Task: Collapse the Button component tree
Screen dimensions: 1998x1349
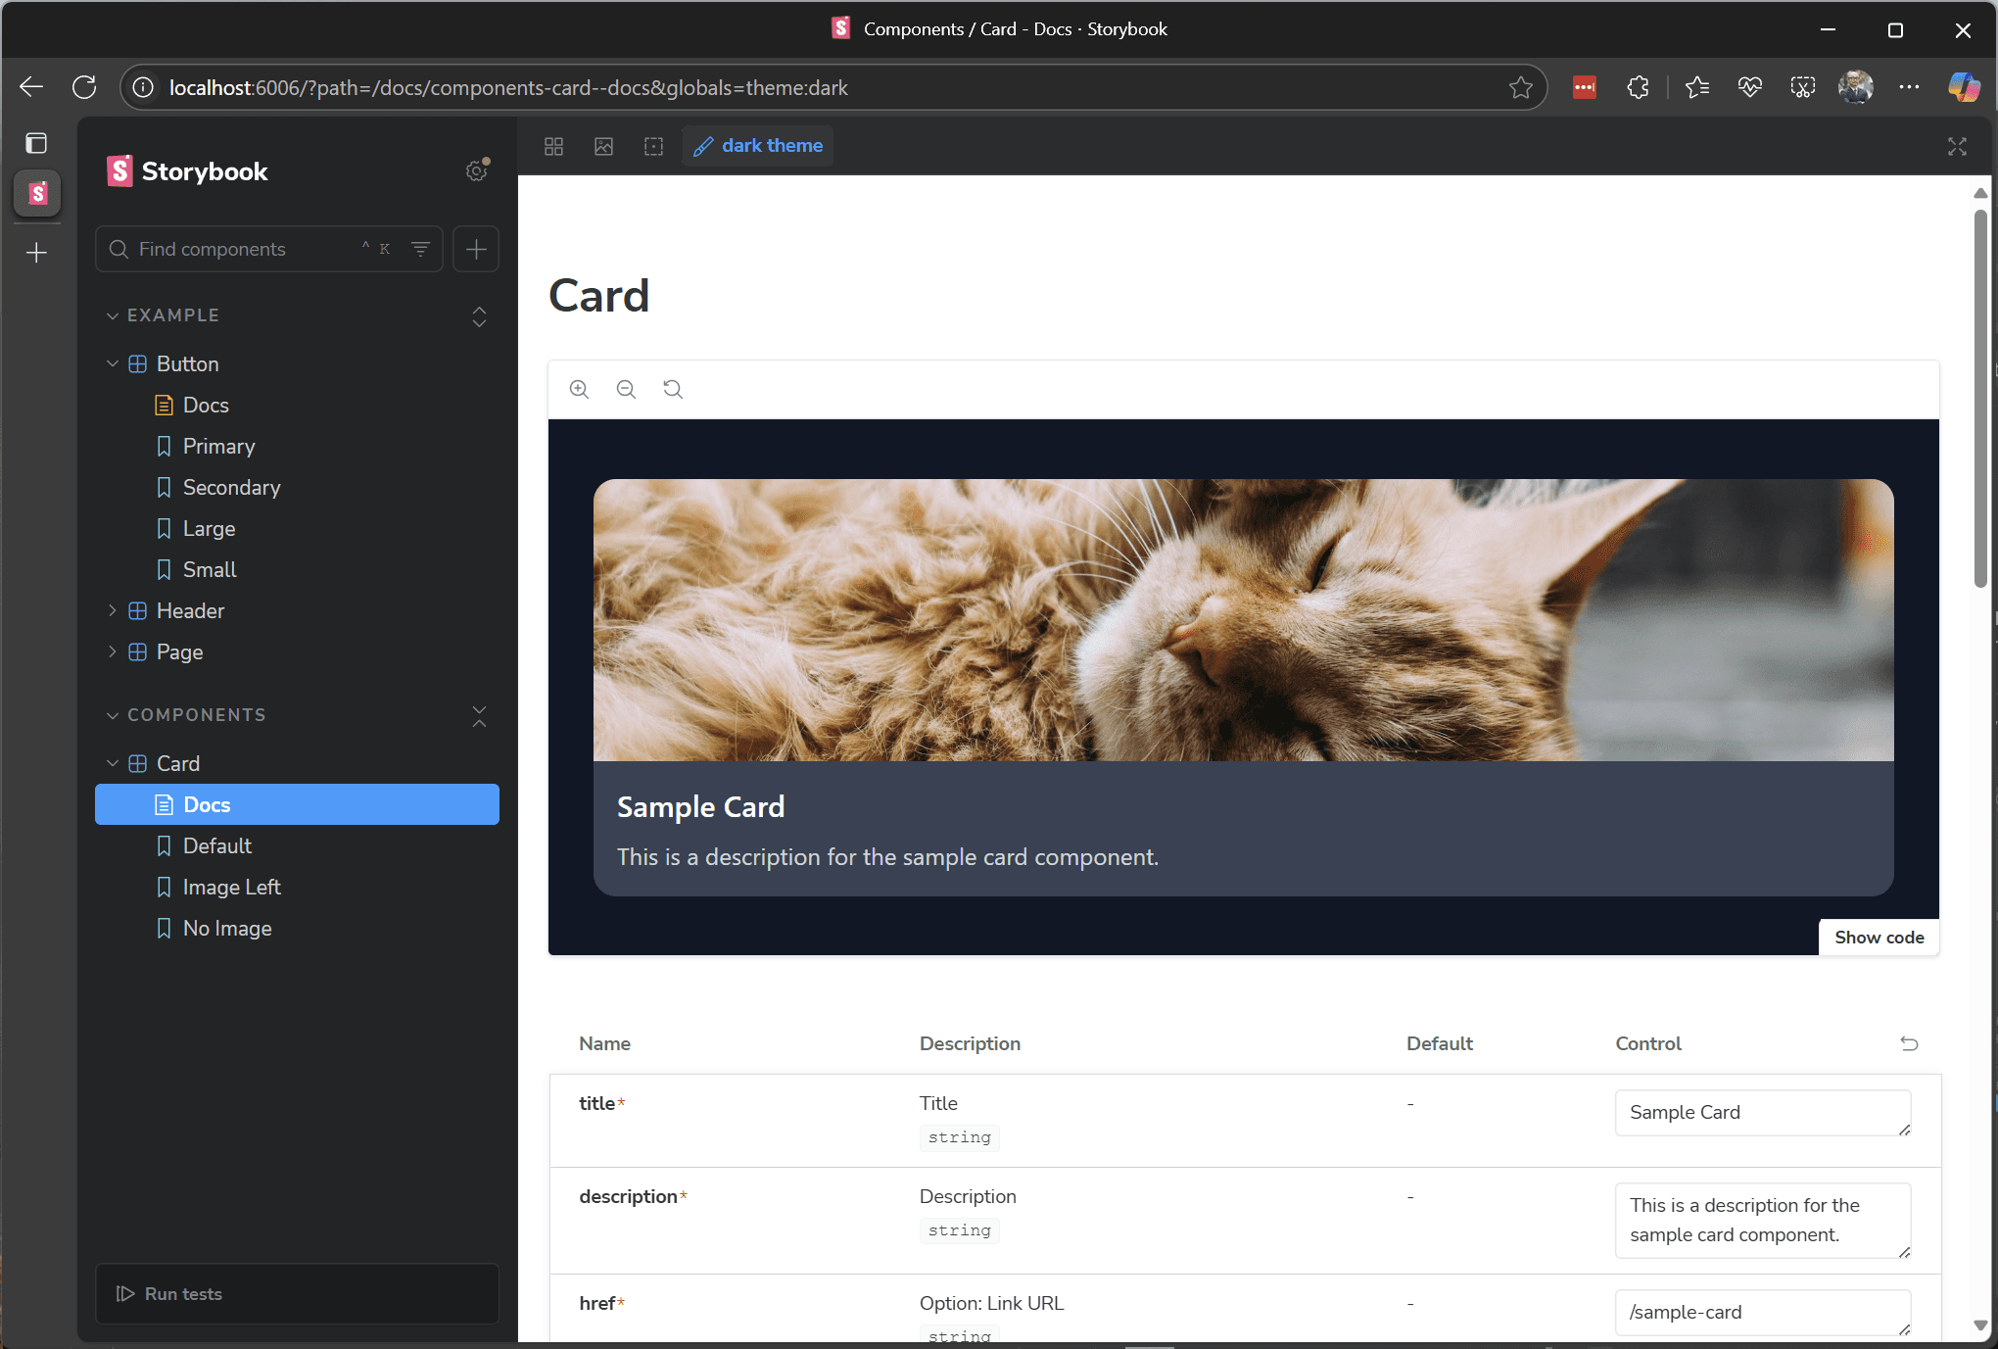Action: click(x=113, y=363)
